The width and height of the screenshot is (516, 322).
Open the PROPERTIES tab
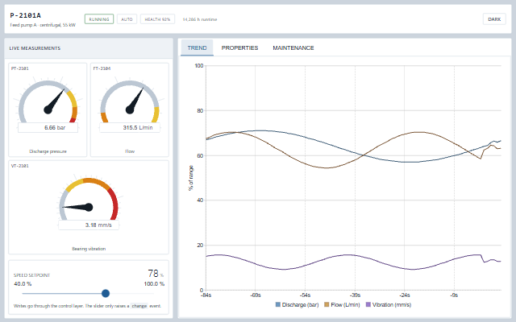(239, 47)
